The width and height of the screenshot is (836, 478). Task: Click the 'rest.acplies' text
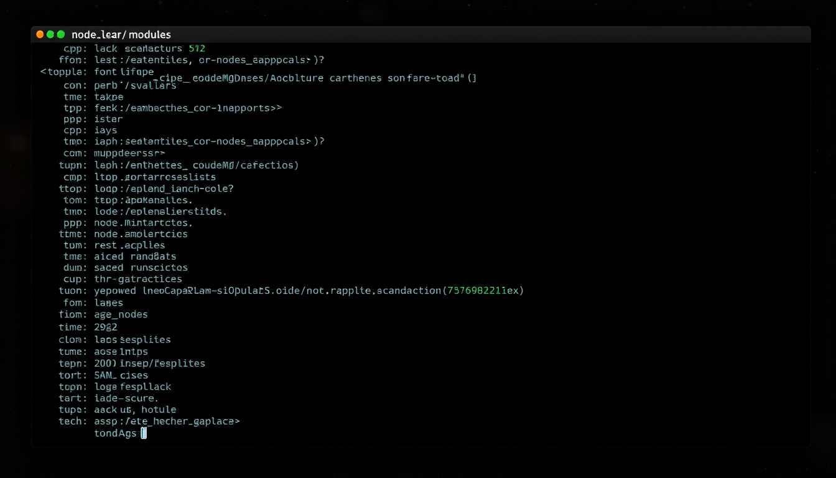click(x=129, y=245)
